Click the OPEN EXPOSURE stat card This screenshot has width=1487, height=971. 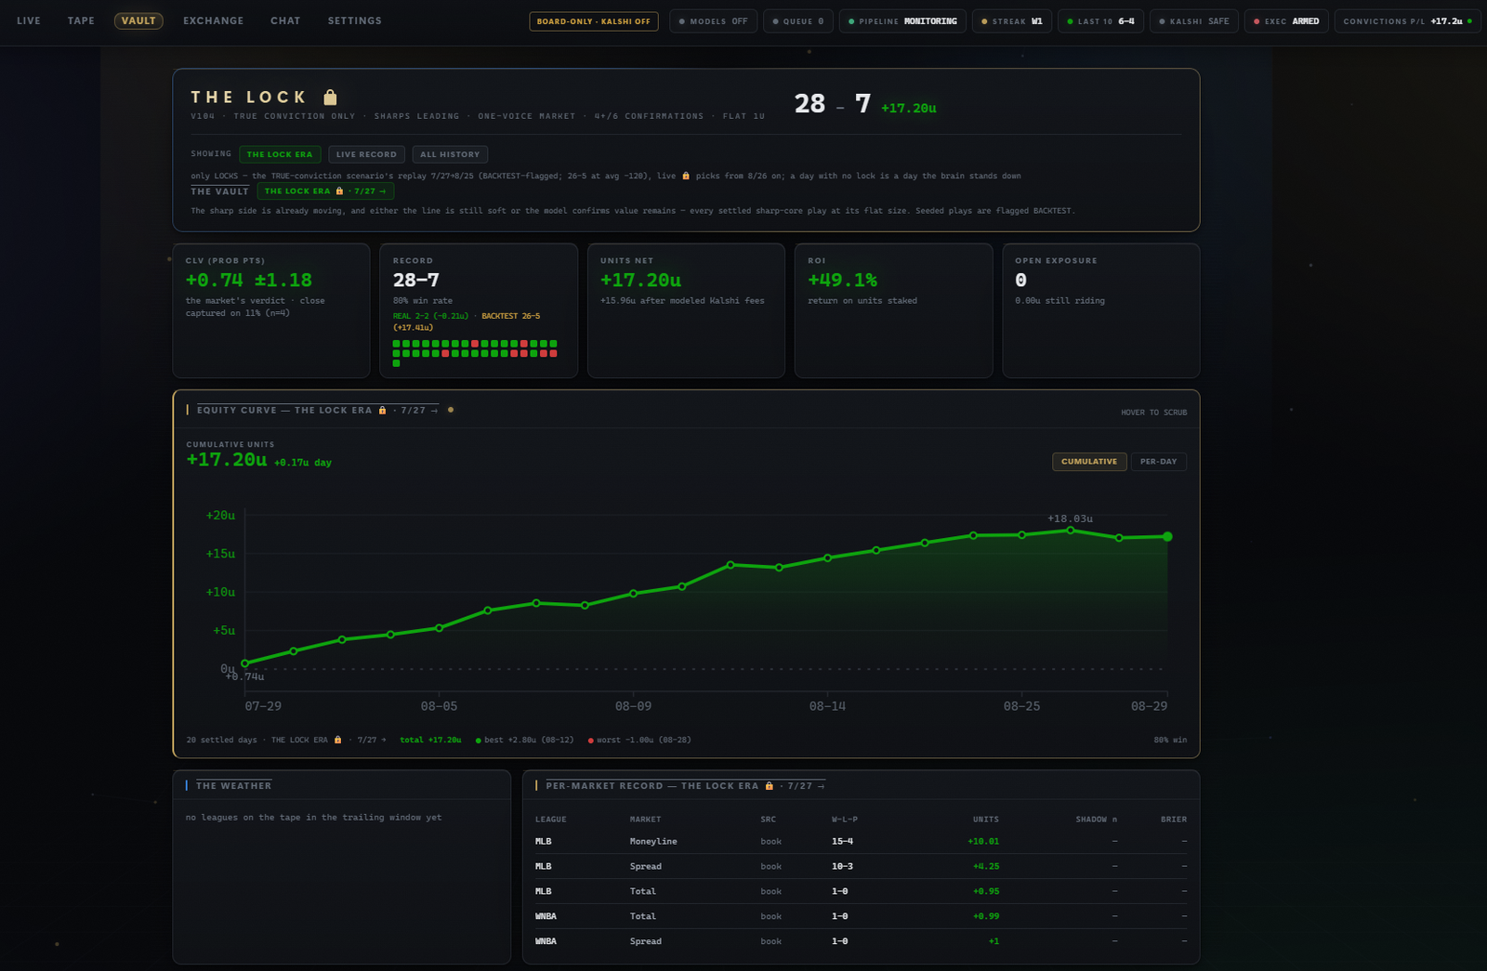(x=1101, y=310)
